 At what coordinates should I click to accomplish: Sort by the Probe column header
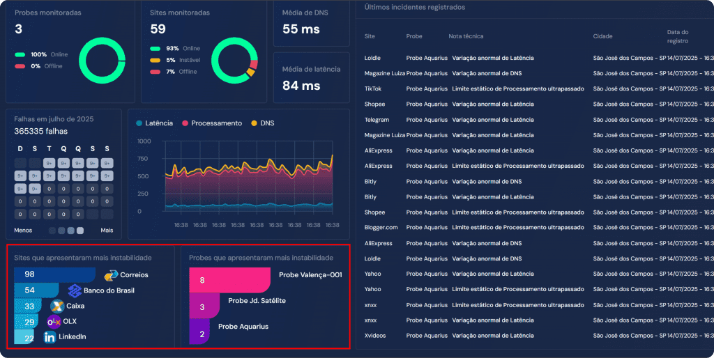414,36
